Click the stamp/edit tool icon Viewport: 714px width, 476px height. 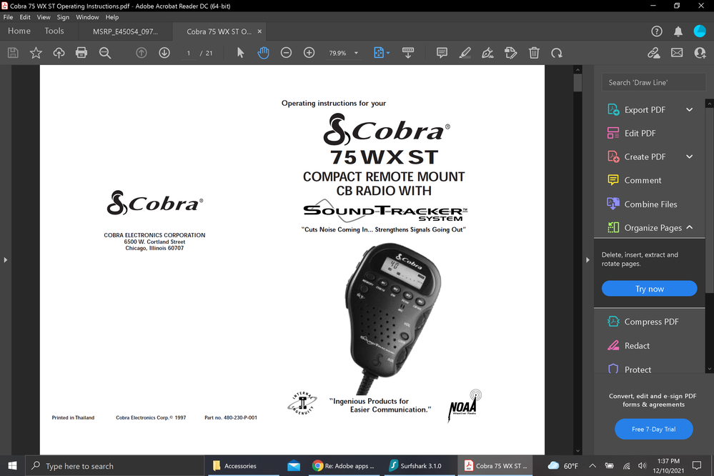511,53
